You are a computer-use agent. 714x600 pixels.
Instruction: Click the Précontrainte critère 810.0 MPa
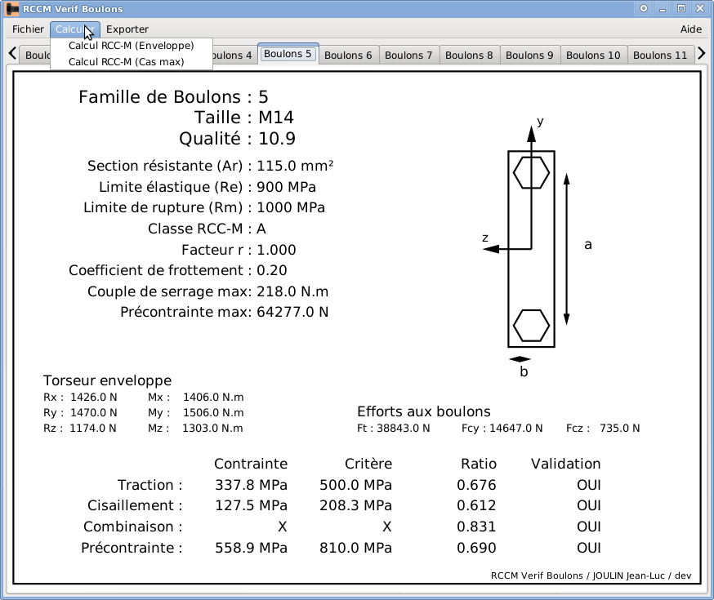[355, 548]
